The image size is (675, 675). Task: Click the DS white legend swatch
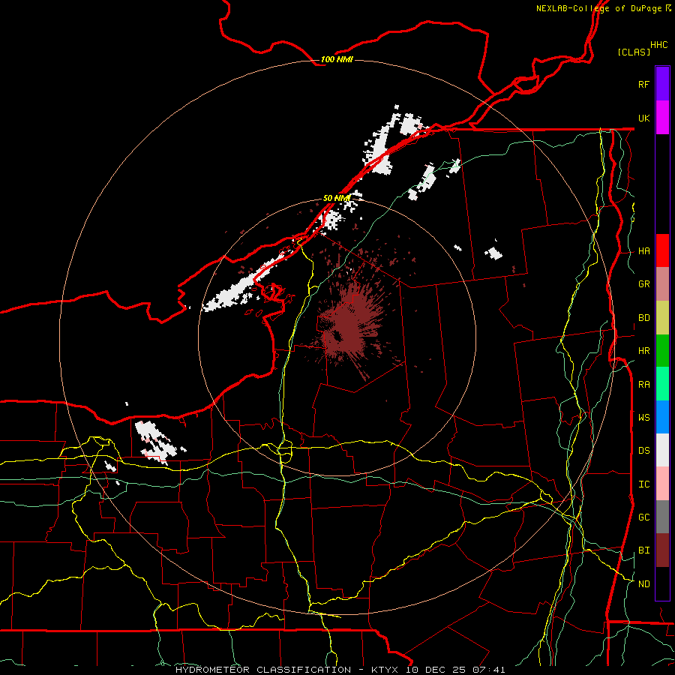[x=662, y=450]
